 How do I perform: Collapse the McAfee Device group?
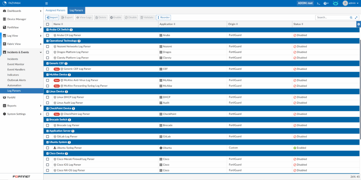pyautogui.click(x=48, y=75)
